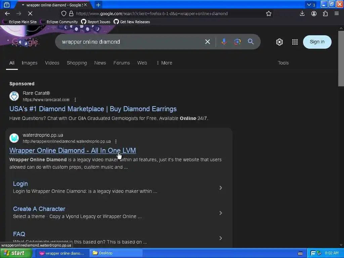The width and height of the screenshot is (344, 258).
Task: Open Wrapper Online Diamond - All In One LVM
Action: [73, 150]
